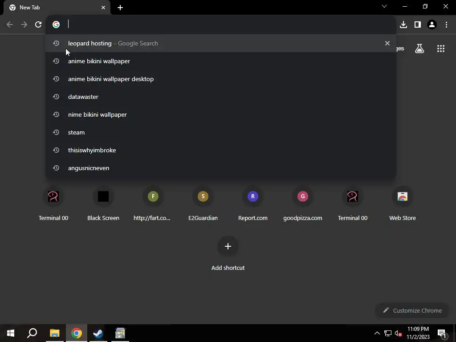Open Windows taskbar search
The width and height of the screenshot is (456, 342).
pos(32,333)
